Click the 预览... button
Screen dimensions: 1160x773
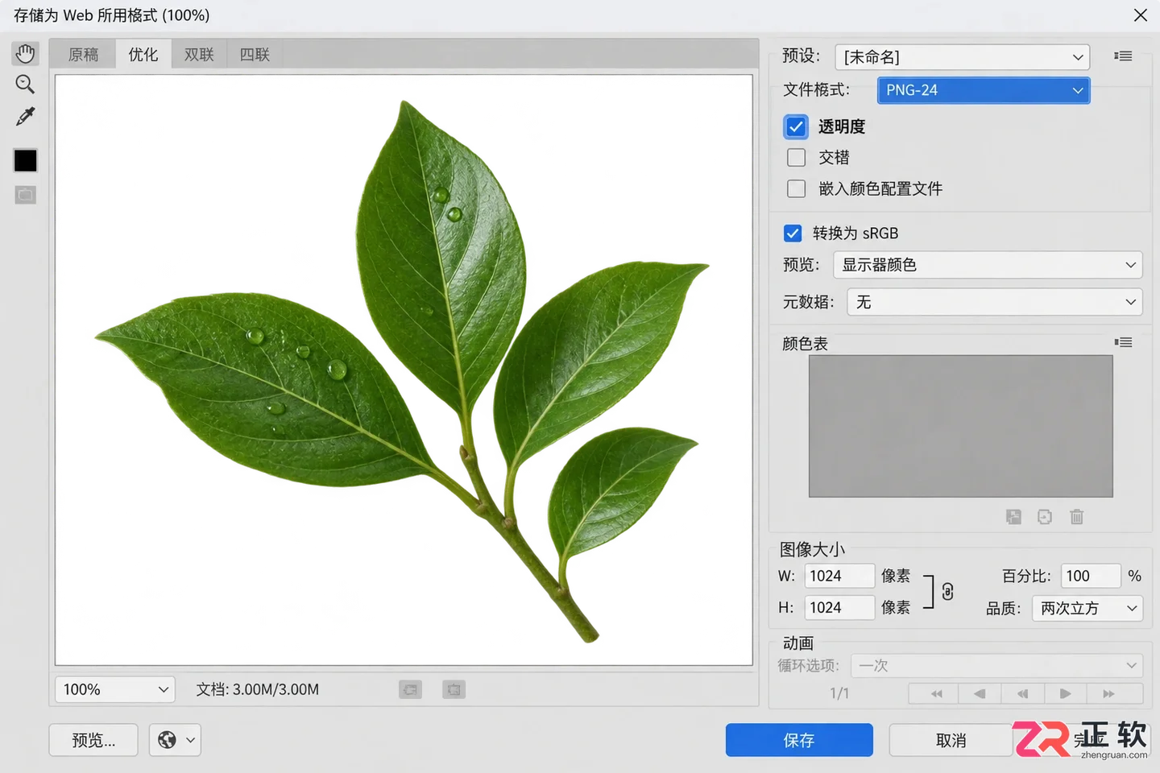click(93, 740)
